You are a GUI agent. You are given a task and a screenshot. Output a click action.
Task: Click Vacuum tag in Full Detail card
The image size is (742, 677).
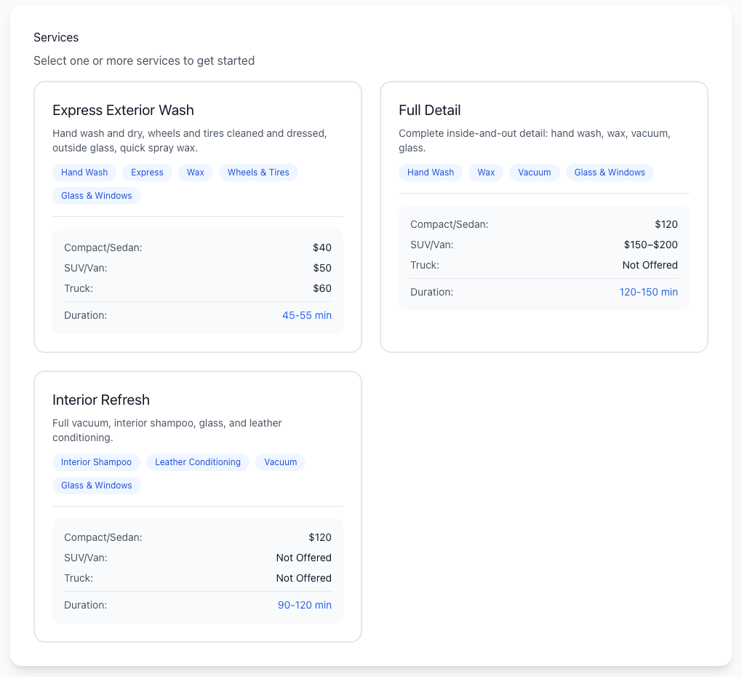(534, 173)
